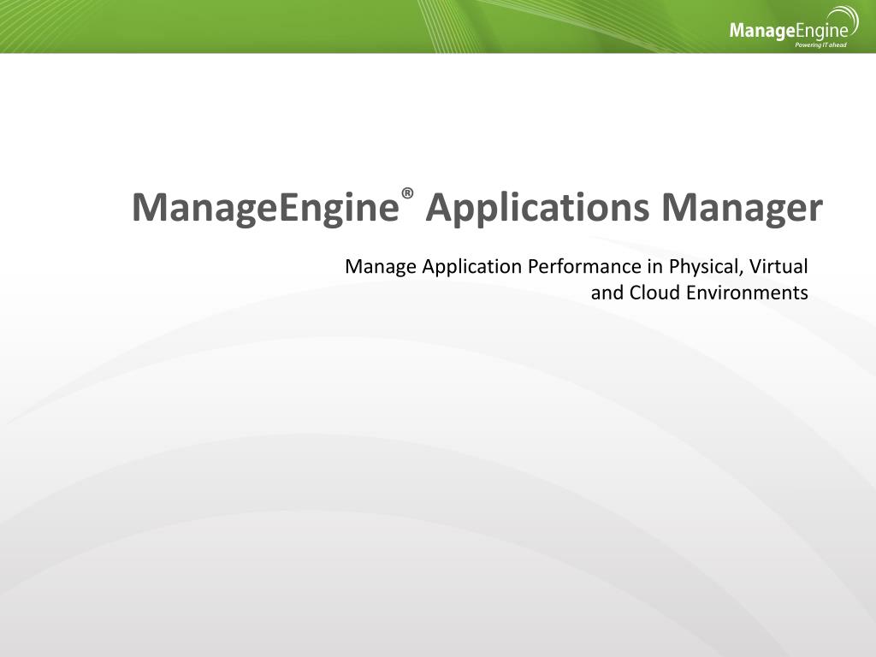Click the "ManageEngine Applications Manager" title
The width and height of the screenshot is (876, 657).
click(x=477, y=207)
